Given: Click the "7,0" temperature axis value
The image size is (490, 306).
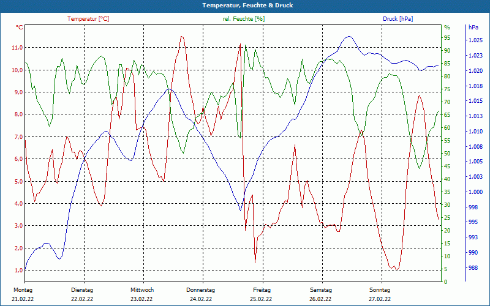Looking at the screenshot, I should tap(18, 136).
